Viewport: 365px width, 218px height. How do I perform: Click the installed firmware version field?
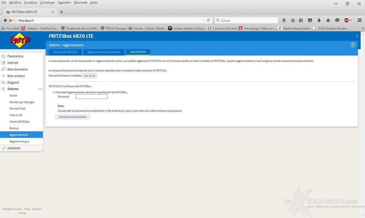tap(89, 76)
